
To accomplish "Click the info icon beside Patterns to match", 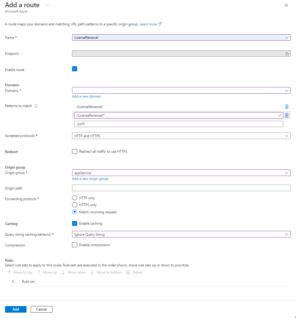I will pos(36,106).
